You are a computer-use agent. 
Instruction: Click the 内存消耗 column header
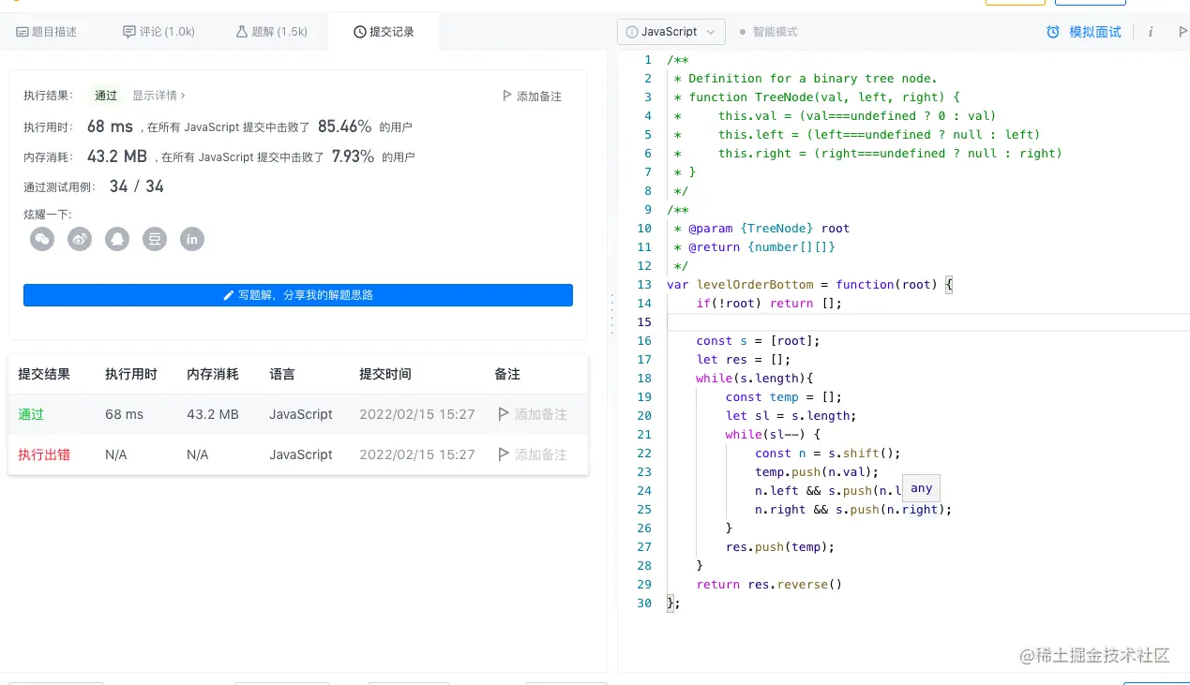pos(213,374)
